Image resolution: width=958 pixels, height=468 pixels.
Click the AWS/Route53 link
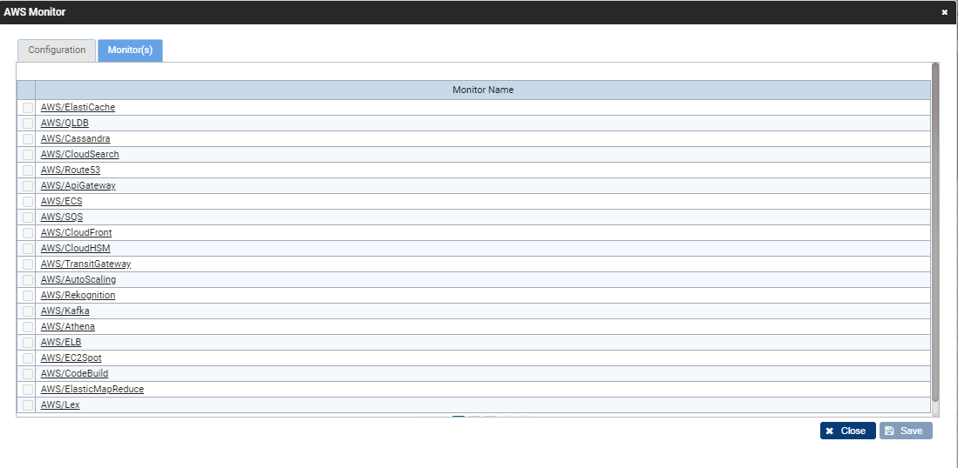[x=71, y=170]
